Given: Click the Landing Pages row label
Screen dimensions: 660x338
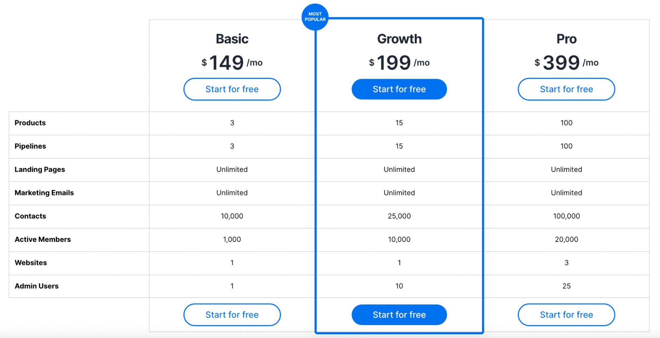Looking at the screenshot, I should pyautogui.click(x=40, y=169).
